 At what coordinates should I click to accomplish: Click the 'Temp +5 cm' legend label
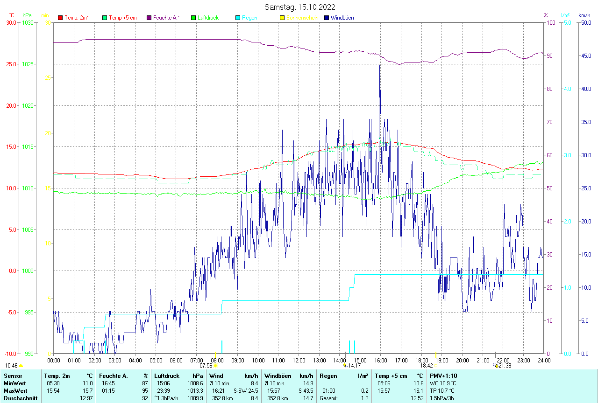(x=122, y=18)
